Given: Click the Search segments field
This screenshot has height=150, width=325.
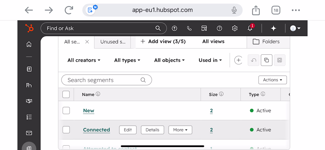Looking at the screenshot, I should [x=107, y=80].
